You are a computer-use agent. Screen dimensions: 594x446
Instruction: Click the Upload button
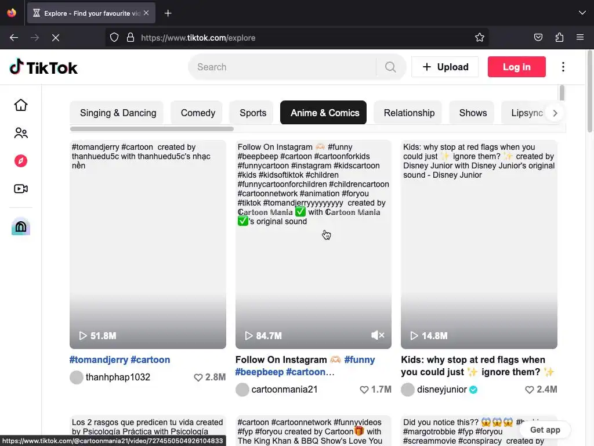(x=445, y=67)
